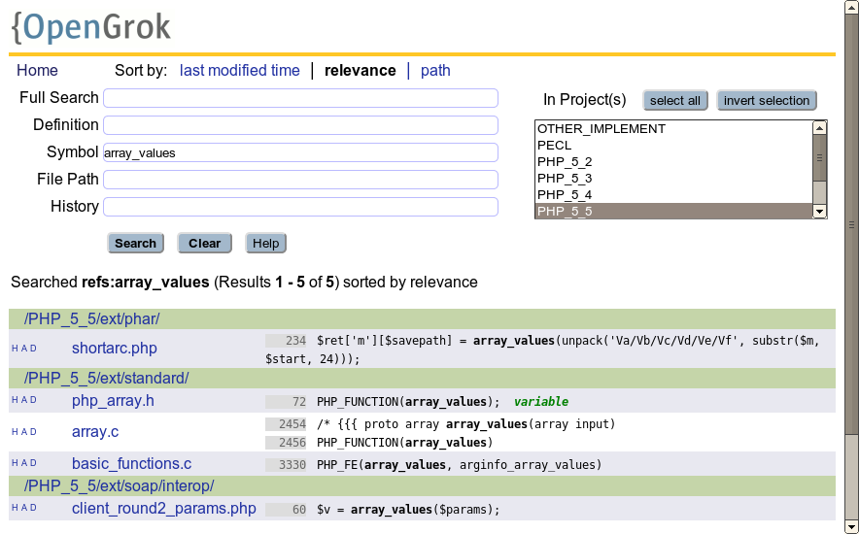Select PECL in the project list

click(673, 146)
